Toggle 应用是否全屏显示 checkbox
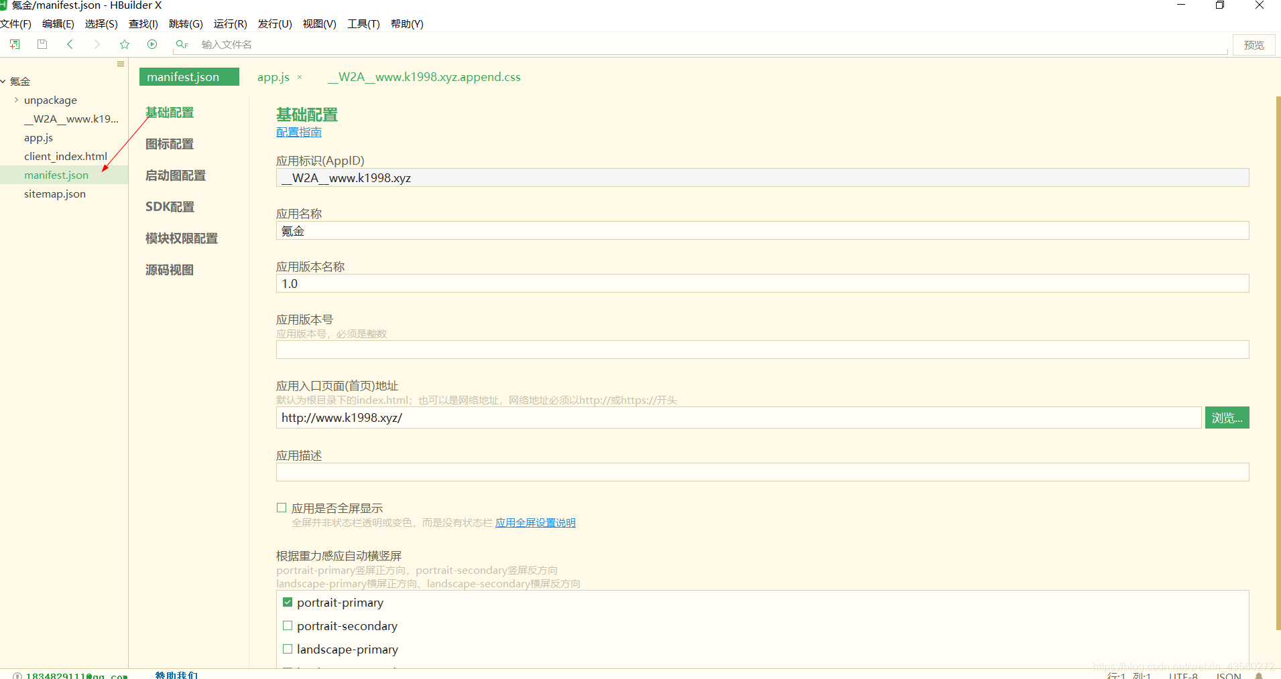The height and width of the screenshot is (679, 1281). click(282, 508)
